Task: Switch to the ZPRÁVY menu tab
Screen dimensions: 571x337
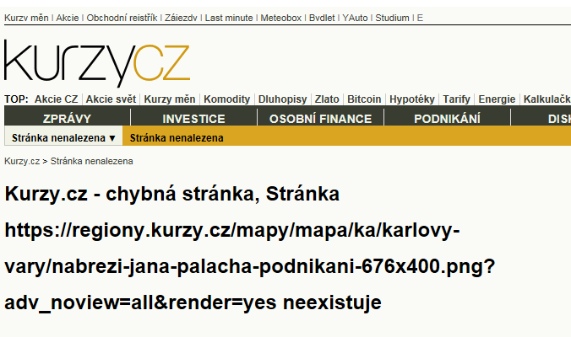Action: pyautogui.click(x=67, y=119)
